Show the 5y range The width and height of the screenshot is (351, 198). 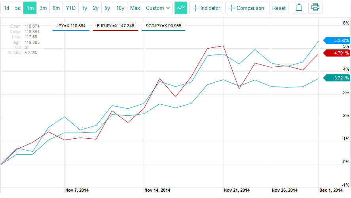coord(107,8)
